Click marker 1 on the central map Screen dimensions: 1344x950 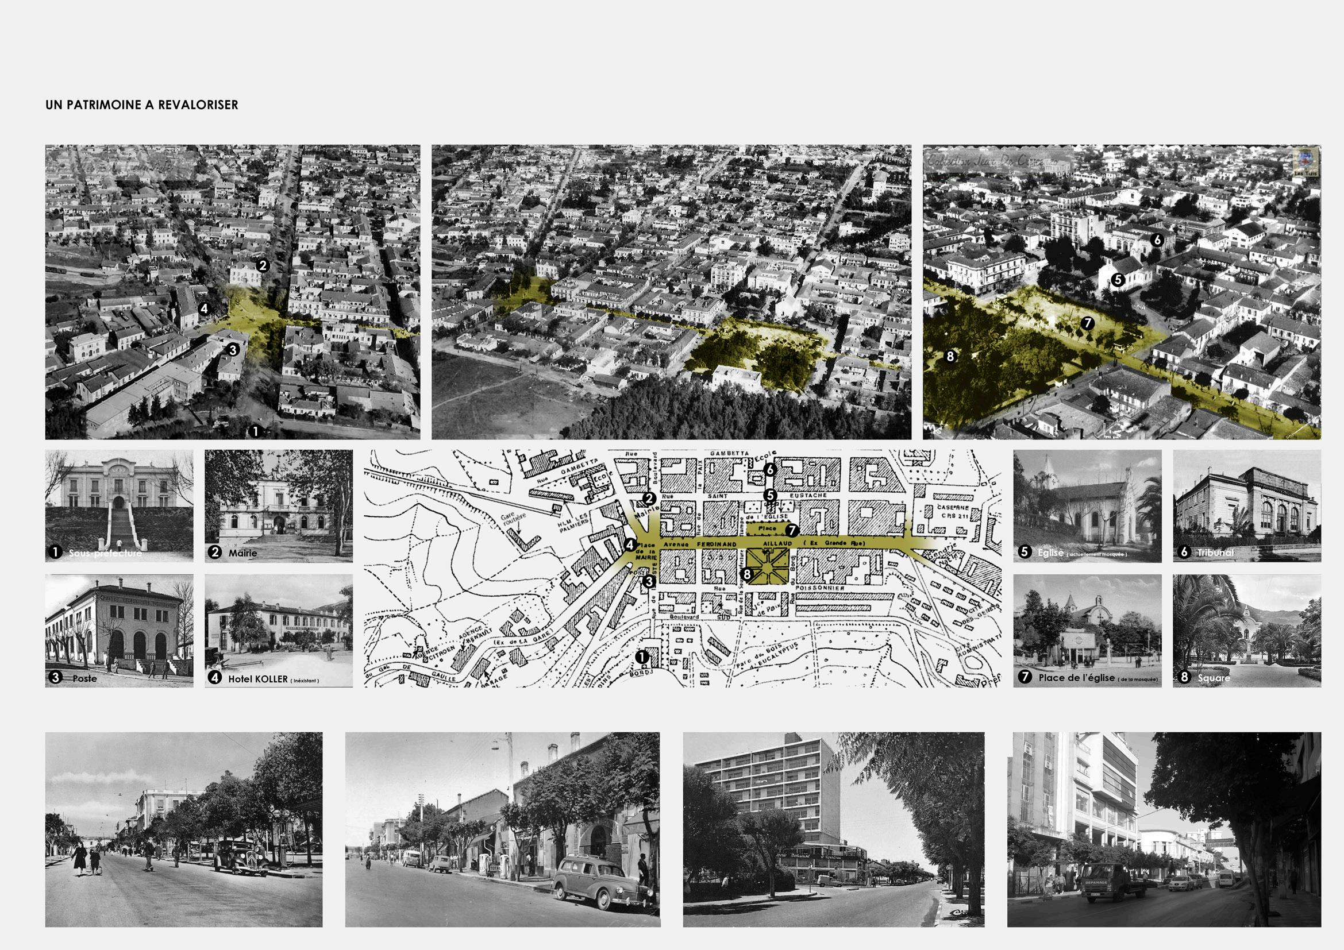point(642,657)
